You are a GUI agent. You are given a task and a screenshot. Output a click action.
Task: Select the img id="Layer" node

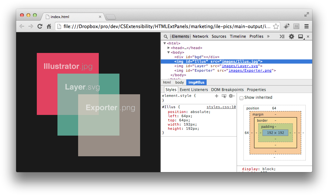tap(218, 66)
